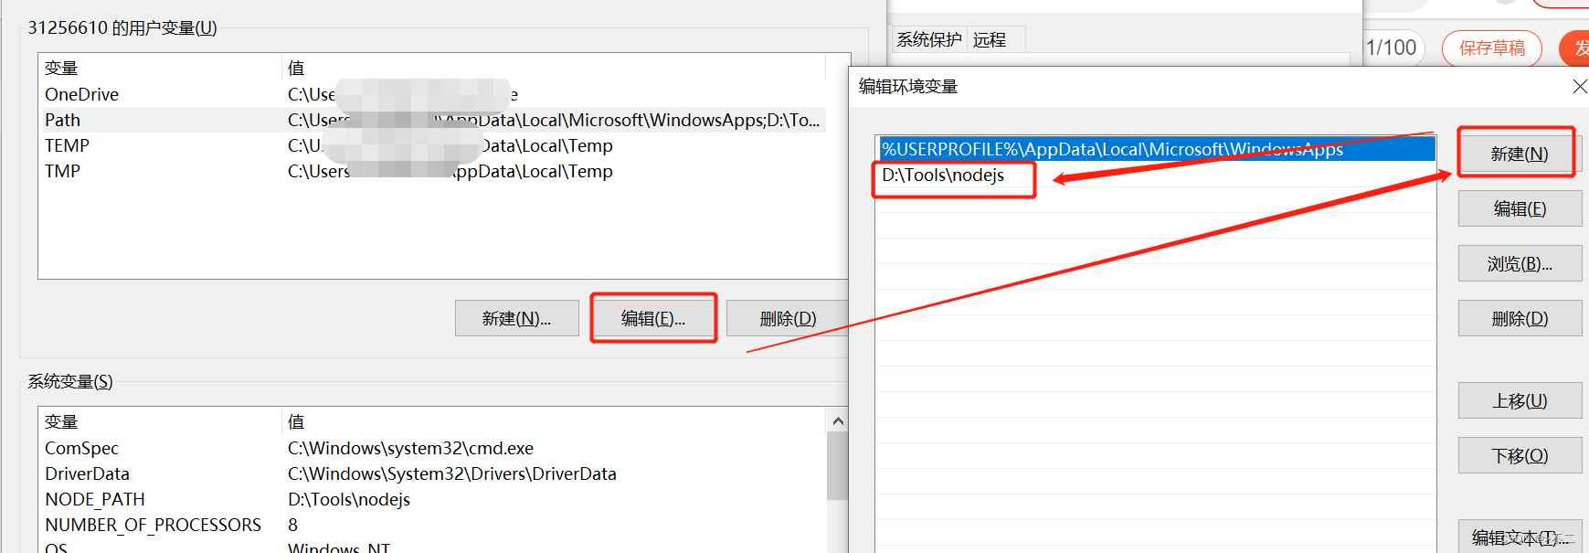Click 值 column header in user variables

554,68
